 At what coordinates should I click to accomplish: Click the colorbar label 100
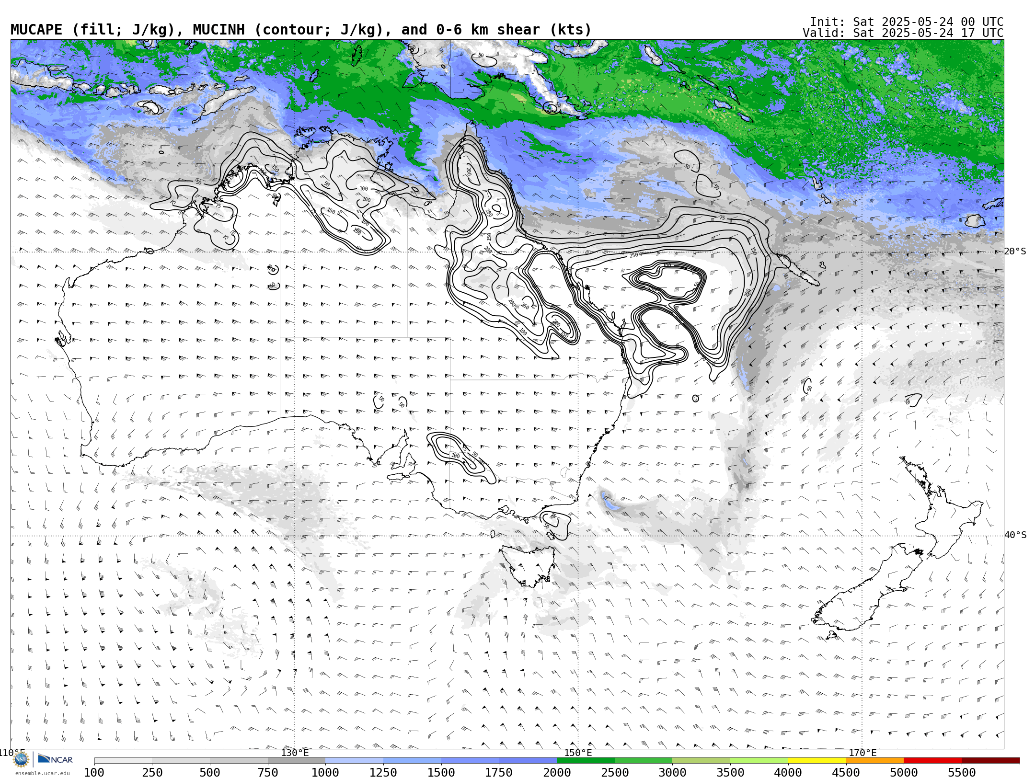click(94, 772)
